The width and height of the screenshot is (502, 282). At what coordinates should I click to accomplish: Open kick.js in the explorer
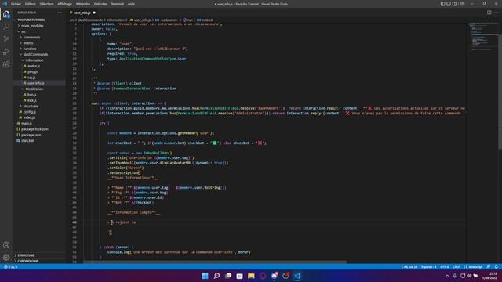pyautogui.click(x=38, y=100)
